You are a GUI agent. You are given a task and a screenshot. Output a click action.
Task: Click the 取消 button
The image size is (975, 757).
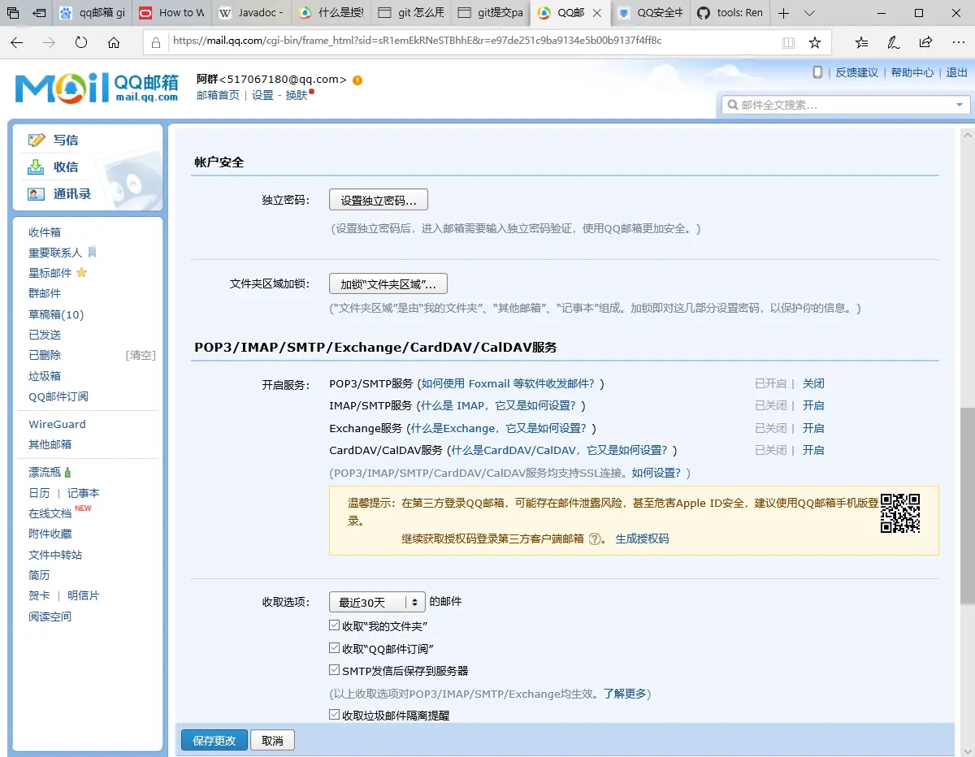272,741
